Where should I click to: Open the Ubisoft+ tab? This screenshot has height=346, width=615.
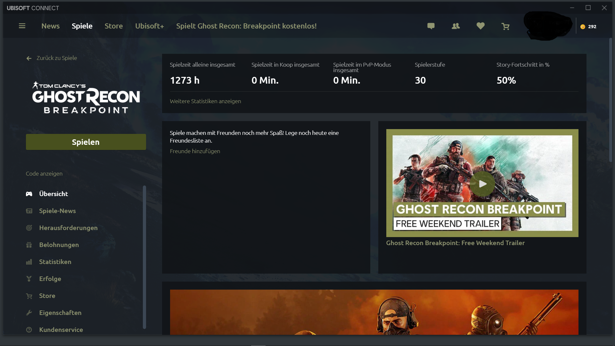[149, 26]
